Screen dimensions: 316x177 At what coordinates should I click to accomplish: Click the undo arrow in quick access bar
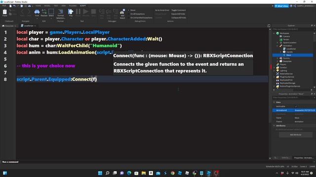(14, 6)
